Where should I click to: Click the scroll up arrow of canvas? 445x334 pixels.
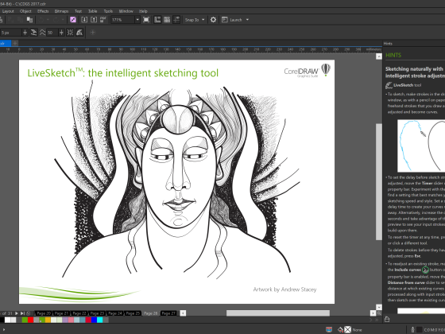[x=379, y=56]
